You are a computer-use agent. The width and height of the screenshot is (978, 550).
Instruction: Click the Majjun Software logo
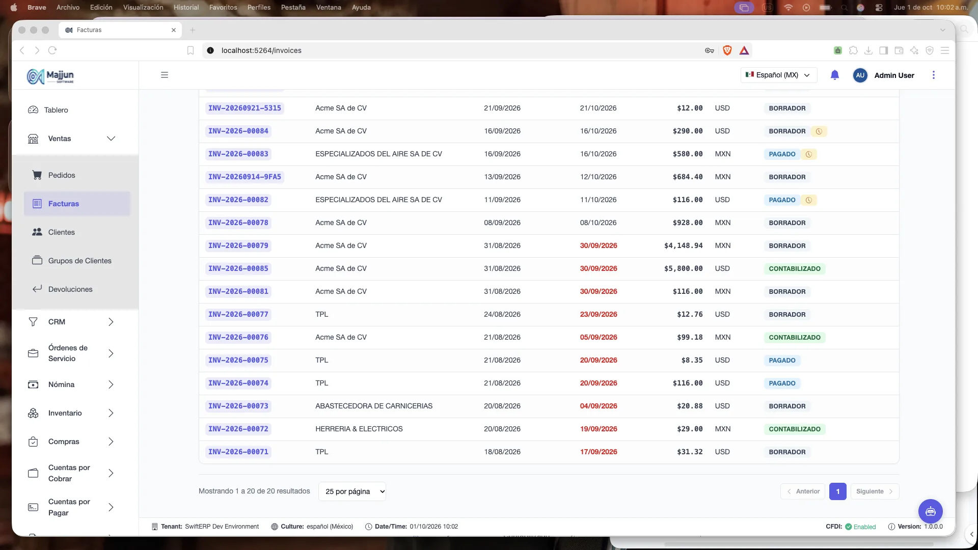coord(50,76)
